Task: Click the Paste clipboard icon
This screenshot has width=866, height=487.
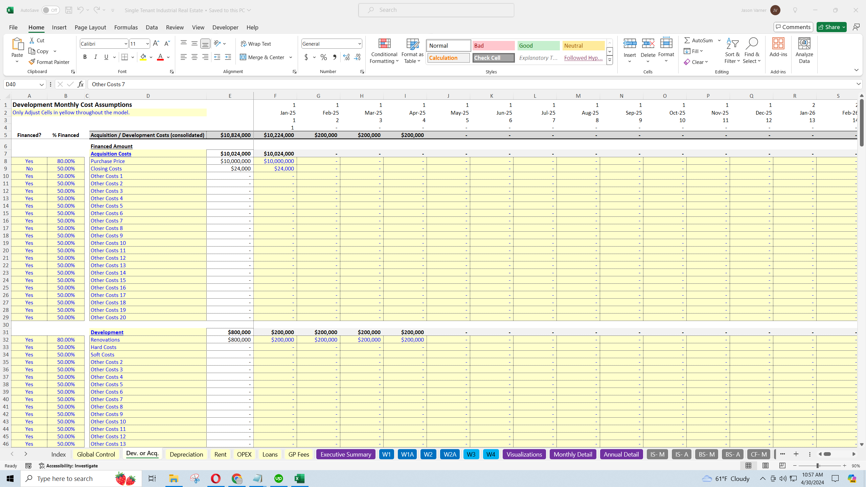Action: tap(17, 44)
